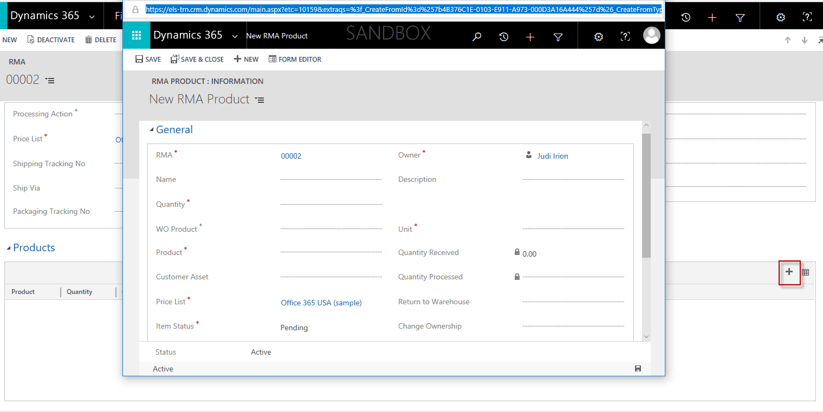
Task: Open recent items icon in background window
Action: 686,17
